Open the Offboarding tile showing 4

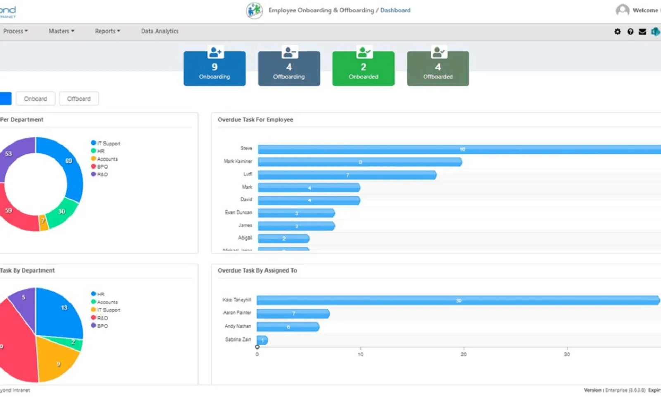tap(289, 69)
